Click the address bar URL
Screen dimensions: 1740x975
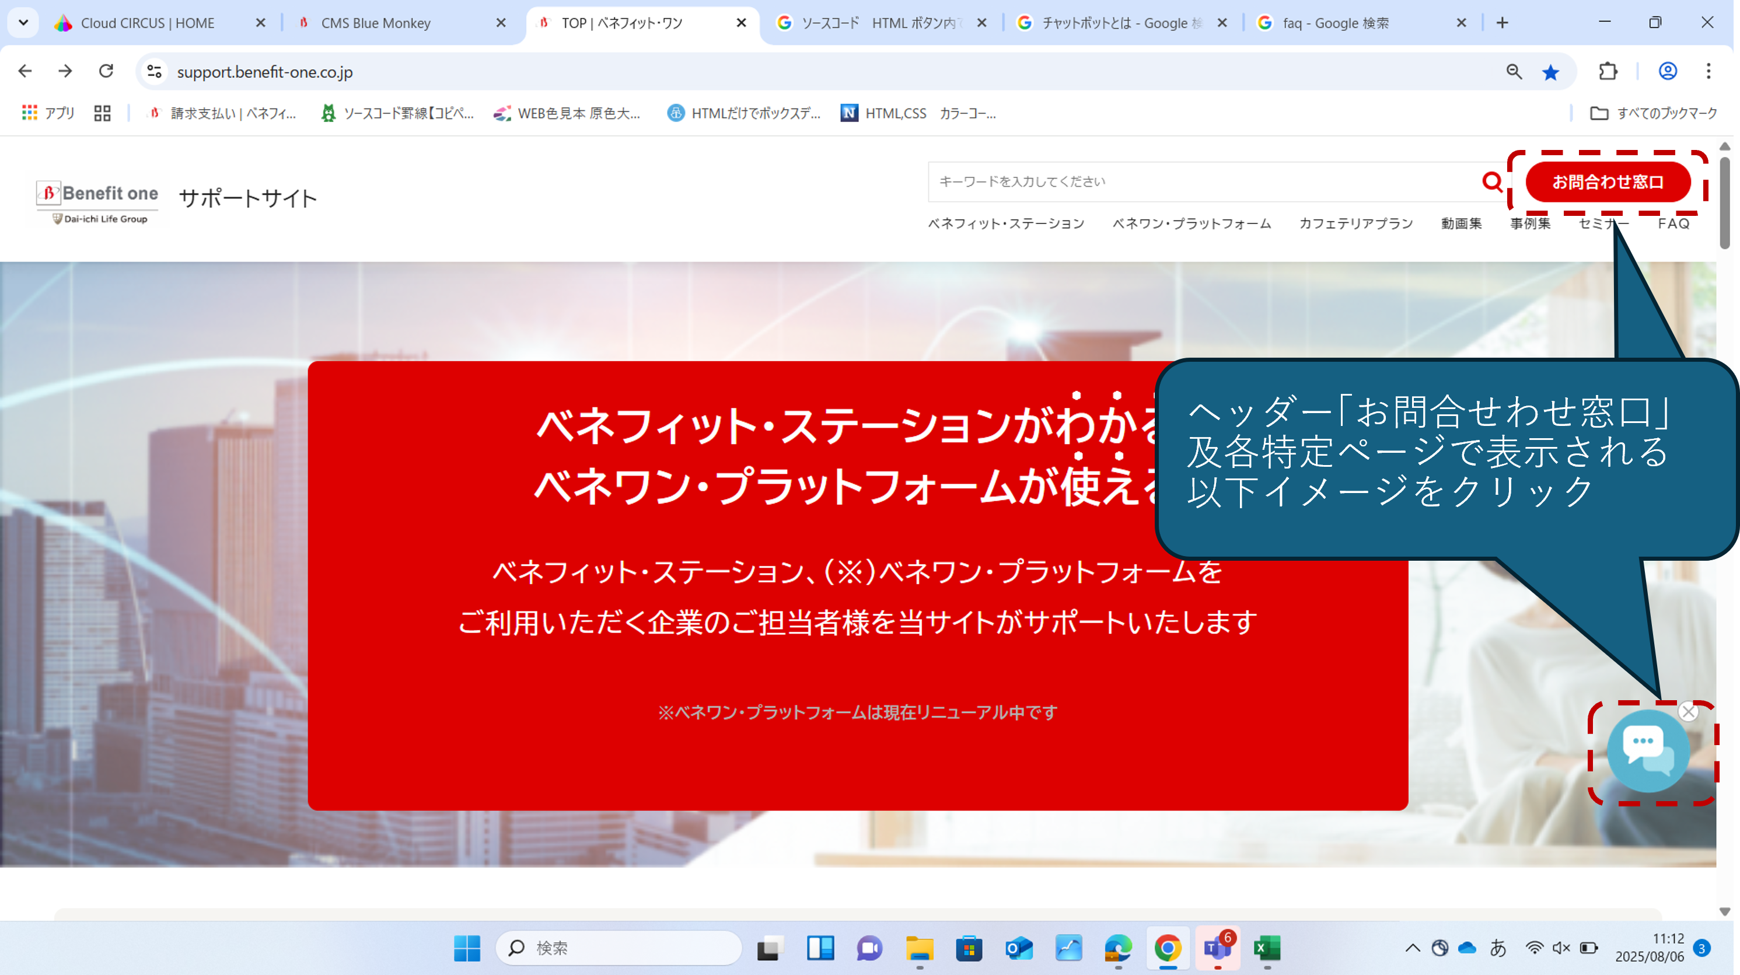tap(265, 72)
